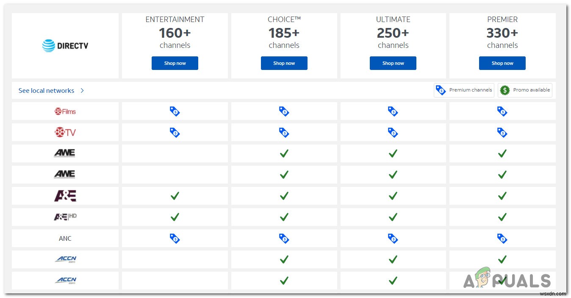Click the AWE checkmark under Premier
Viewport: 571px width, 298px height.
tap(502, 153)
